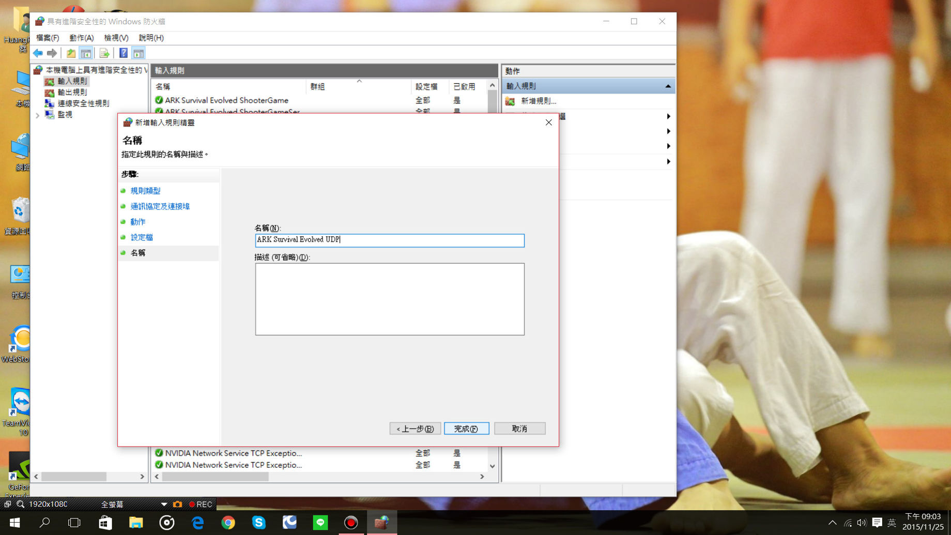
Task: Click the wizard step 規則類型
Action: click(x=145, y=191)
